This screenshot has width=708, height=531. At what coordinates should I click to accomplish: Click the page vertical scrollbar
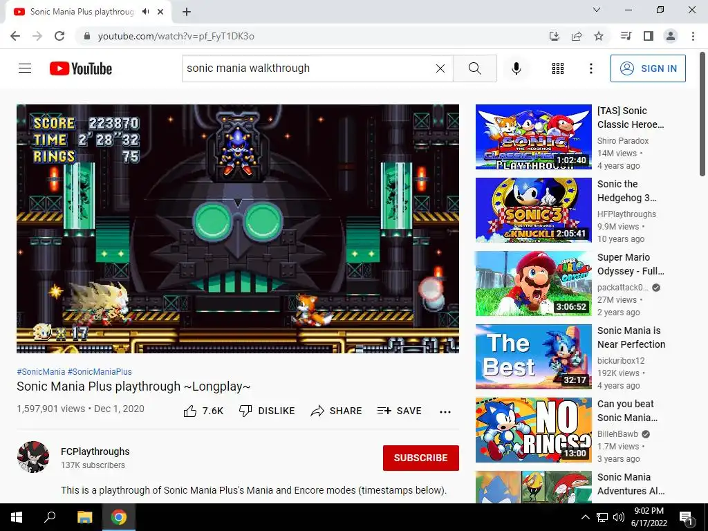(x=702, y=115)
